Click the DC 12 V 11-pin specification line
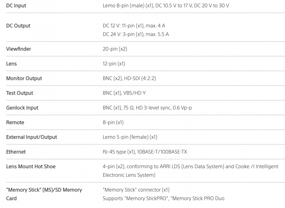Image resolution: width=285 pixels, height=208 pixels. point(134,25)
